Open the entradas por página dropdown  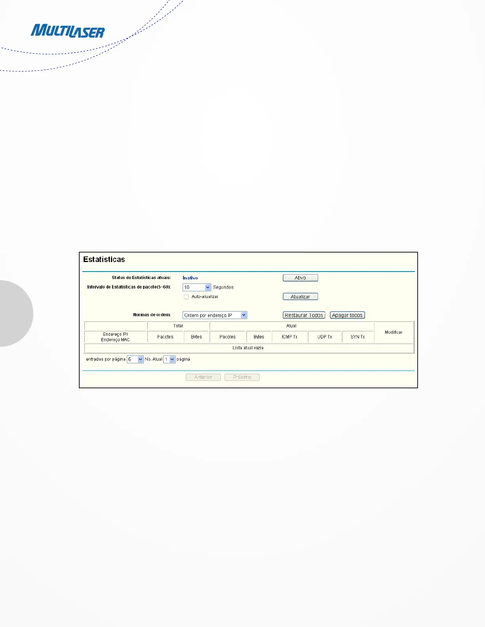point(135,359)
